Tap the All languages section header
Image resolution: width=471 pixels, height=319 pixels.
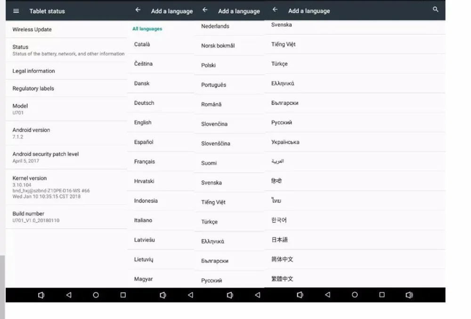coord(147,29)
